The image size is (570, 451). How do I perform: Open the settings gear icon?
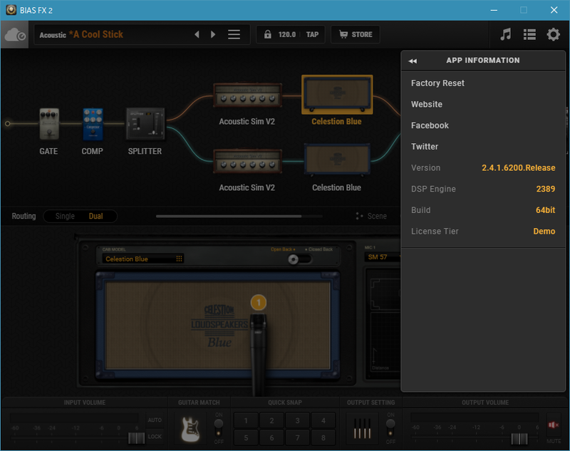tap(554, 34)
